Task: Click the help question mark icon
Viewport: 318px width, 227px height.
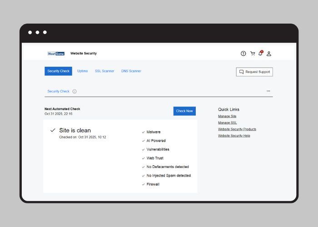Action: (243, 54)
